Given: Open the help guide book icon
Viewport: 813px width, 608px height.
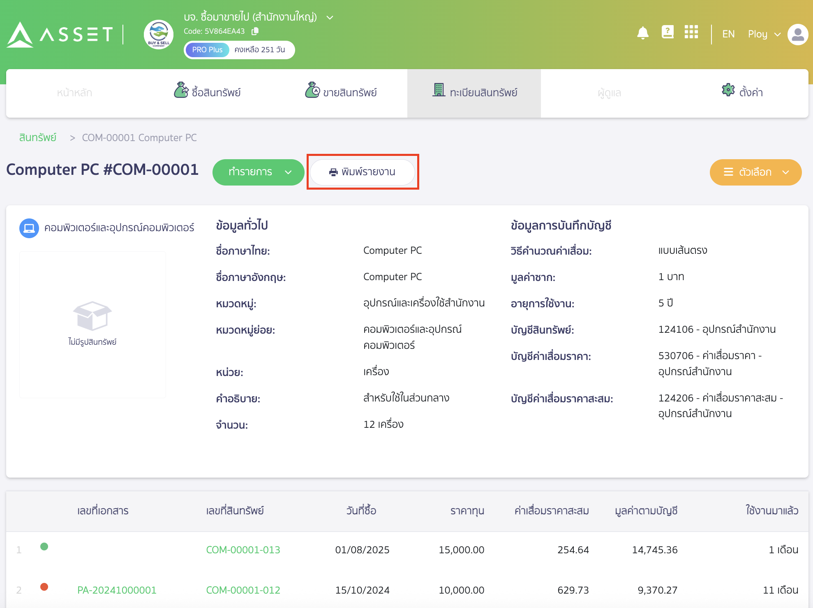Looking at the screenshot, I should (x=667, y=32).
